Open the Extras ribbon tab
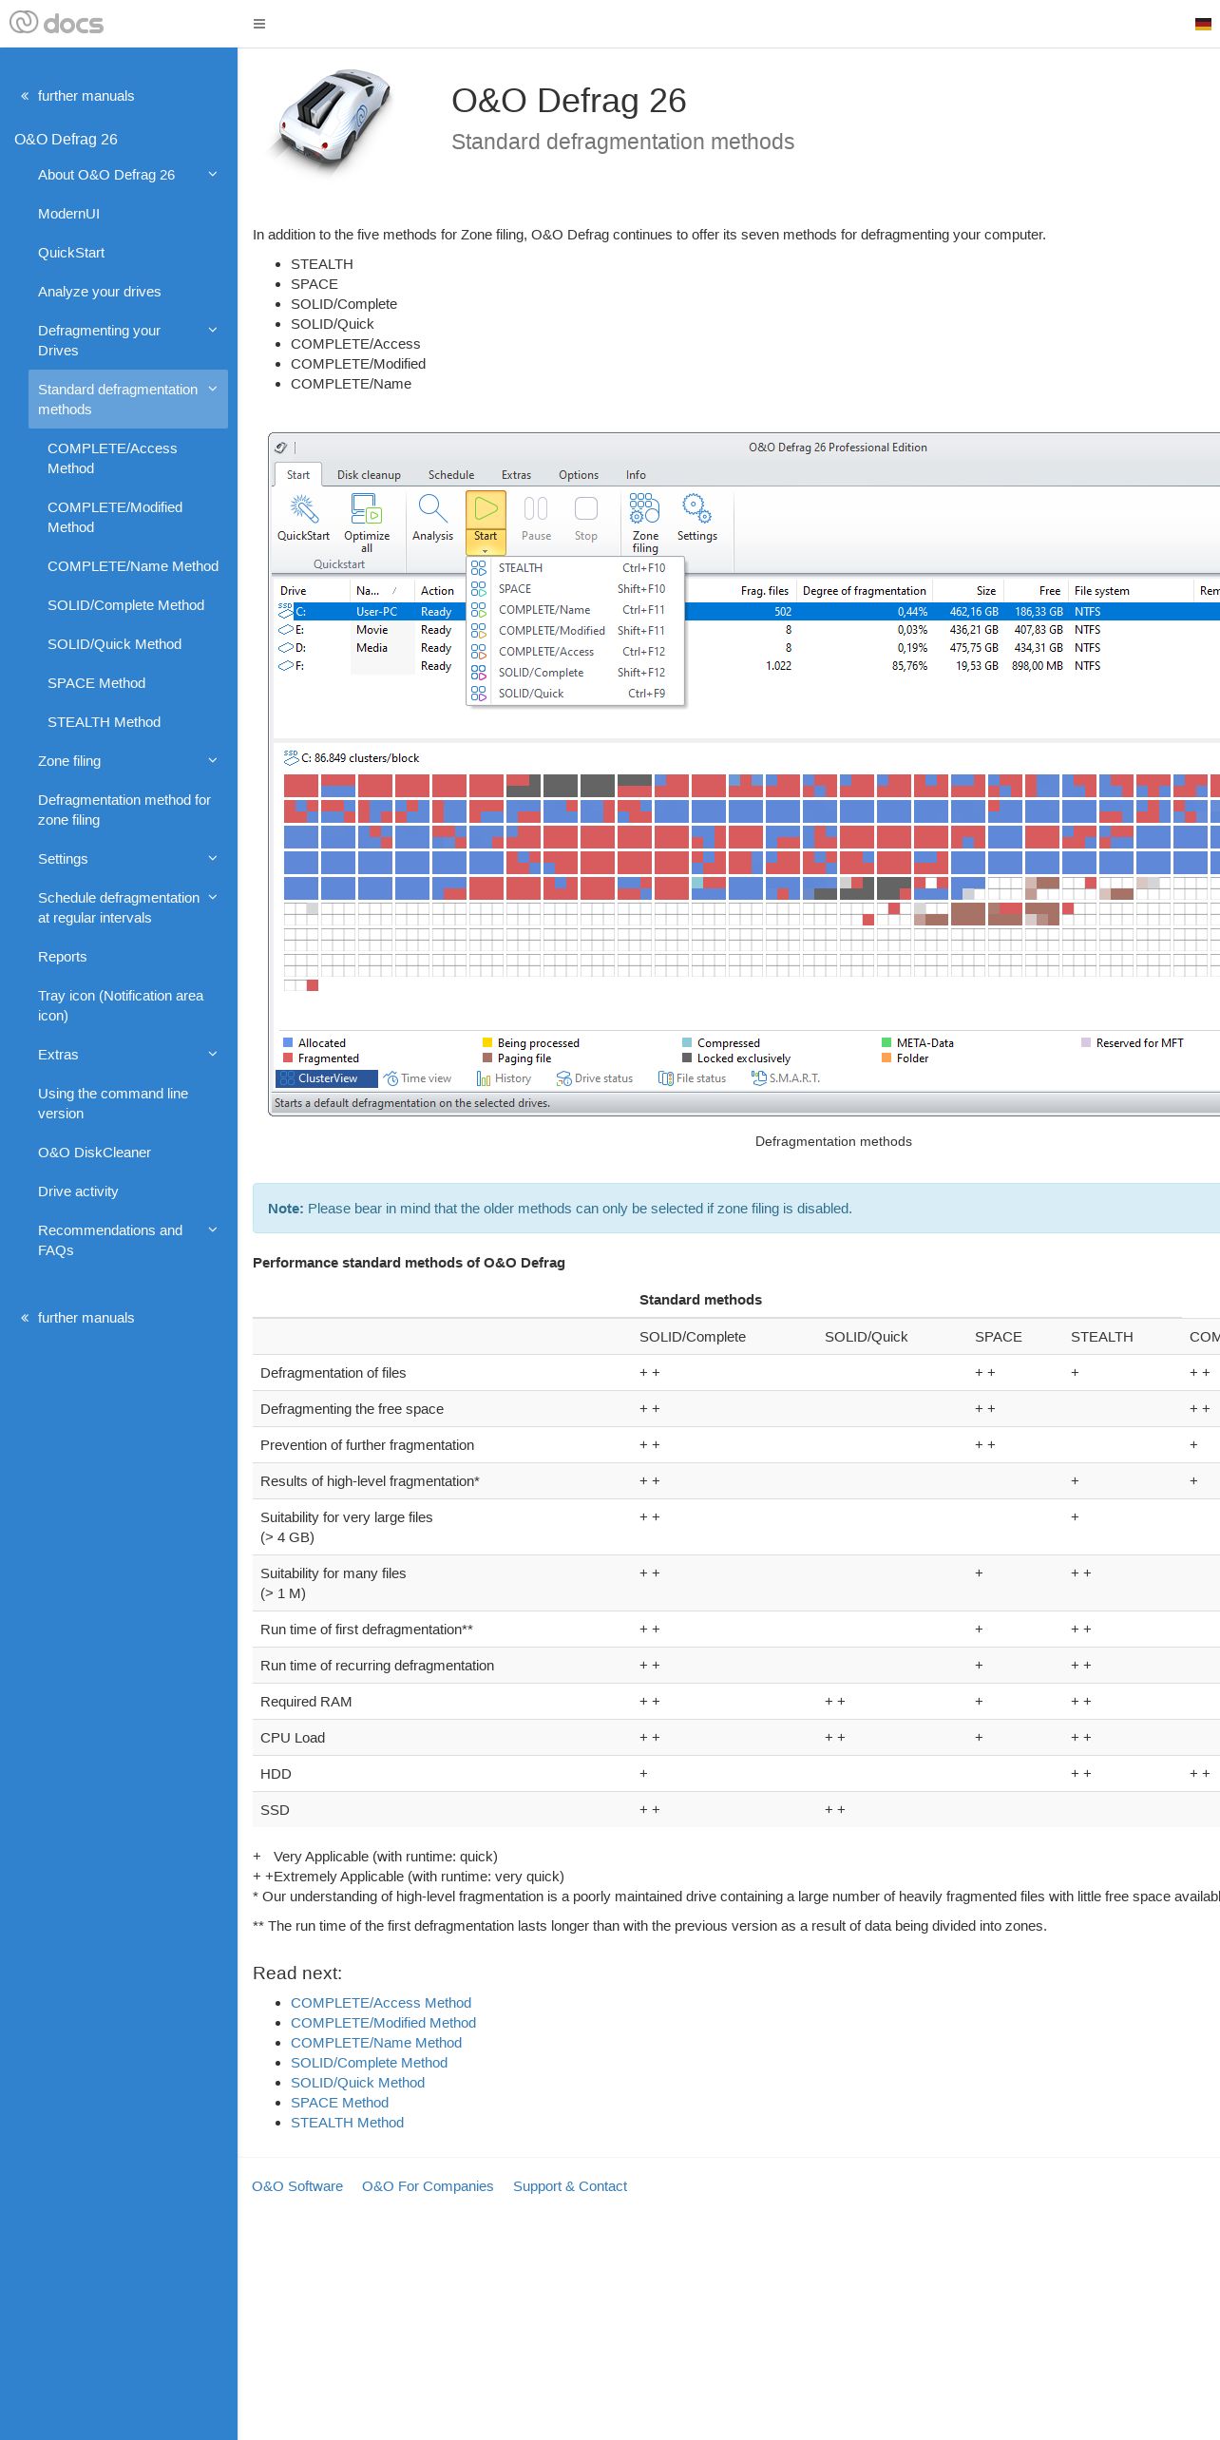This screenshot has height=2440, width=1220. tap(516, 475)
